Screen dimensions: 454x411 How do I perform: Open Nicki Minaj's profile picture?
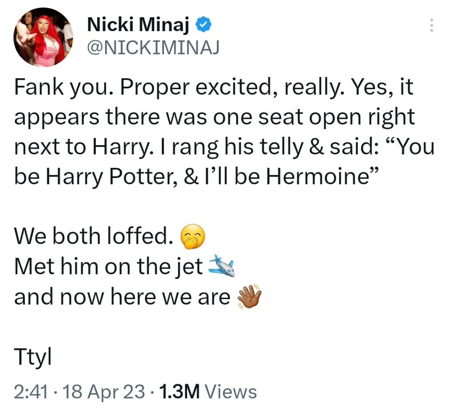point(43,37)
